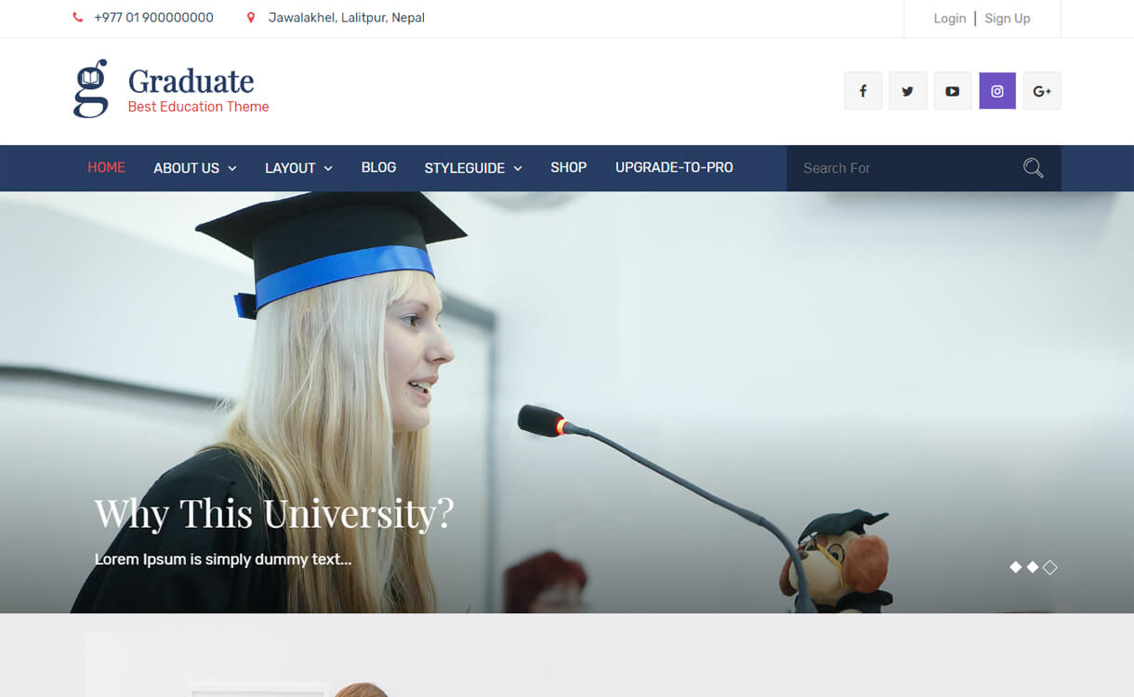Select the second slider dot
This screenshot has width=1134, height=697.
point(1033,567)
